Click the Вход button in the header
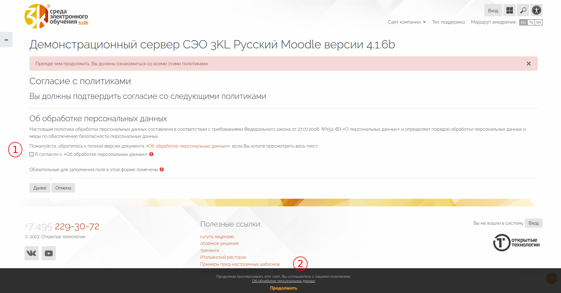 [x=493, y=10]
